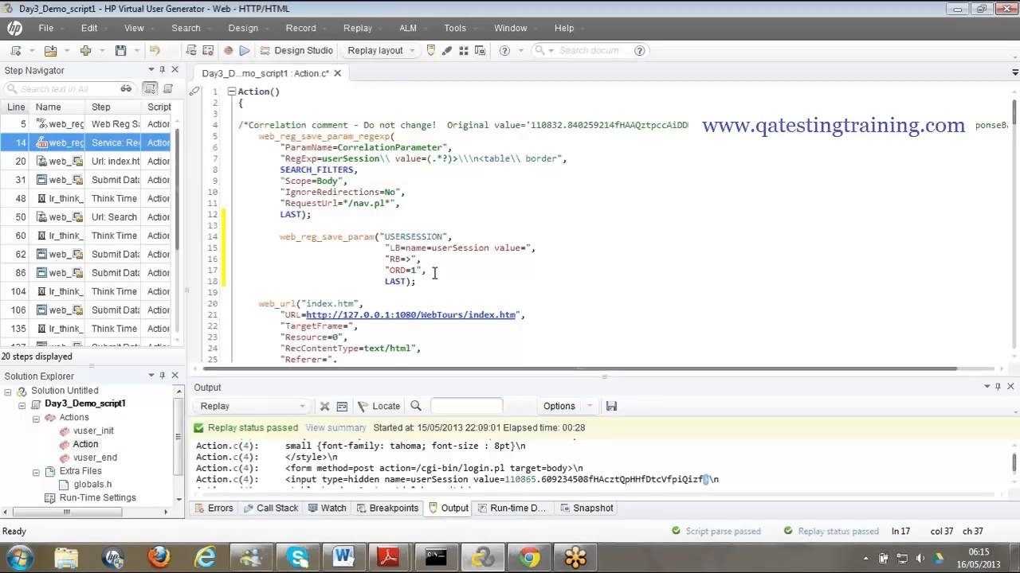This screenshot has width=1020, height=573.
Task: Switch to the Snapshot tab
Action: pyautogui.click(x=586, y=508)
